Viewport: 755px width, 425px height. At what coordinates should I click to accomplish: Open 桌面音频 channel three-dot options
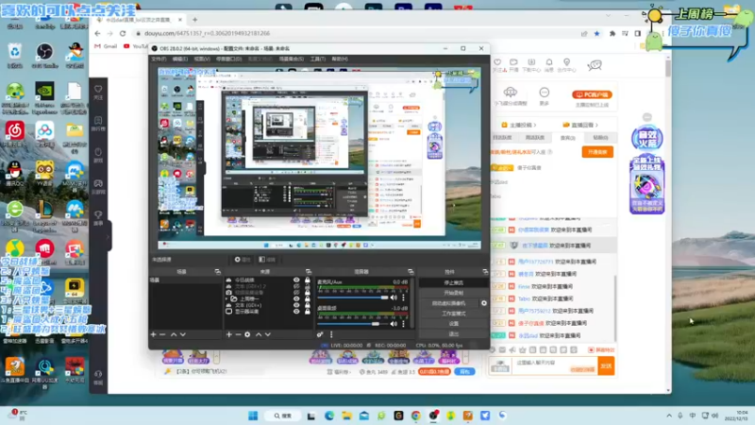click(404, 324)
